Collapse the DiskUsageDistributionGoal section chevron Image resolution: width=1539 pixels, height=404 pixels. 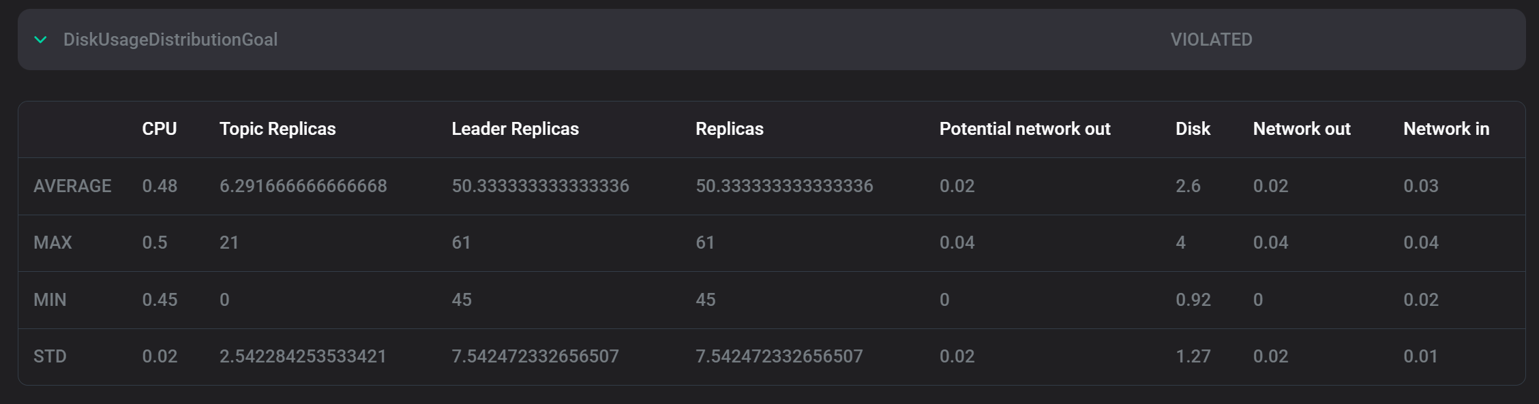point(41,40)
